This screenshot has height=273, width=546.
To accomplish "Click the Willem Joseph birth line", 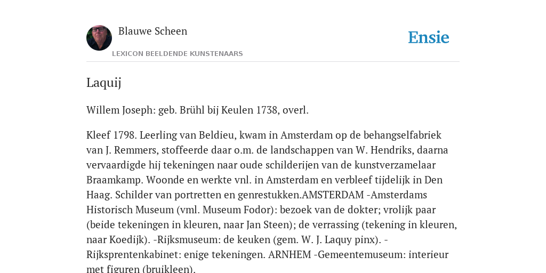I will point(197,110).
